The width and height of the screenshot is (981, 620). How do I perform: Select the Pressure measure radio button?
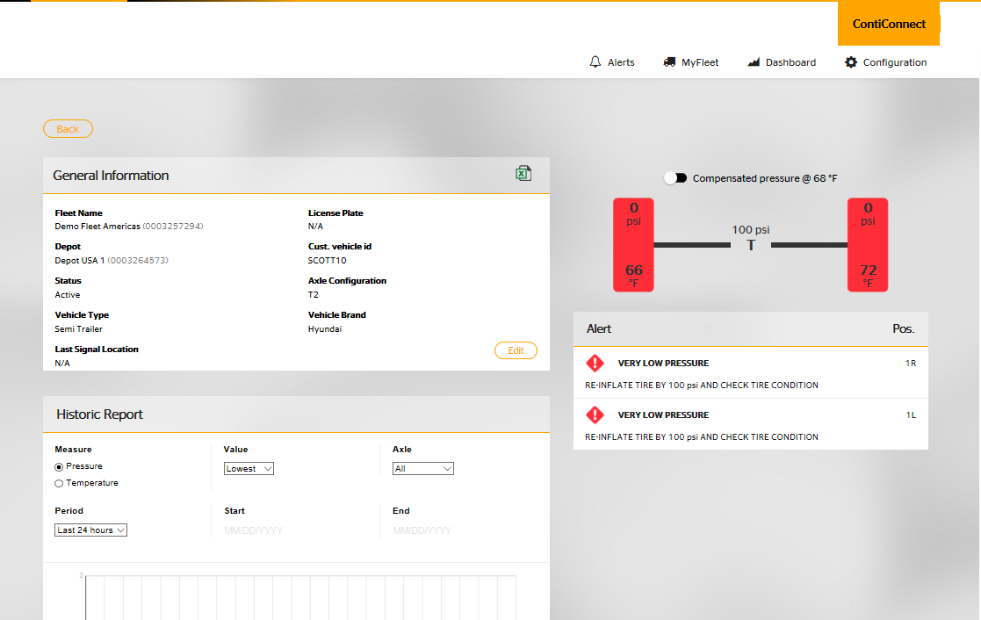60,466
